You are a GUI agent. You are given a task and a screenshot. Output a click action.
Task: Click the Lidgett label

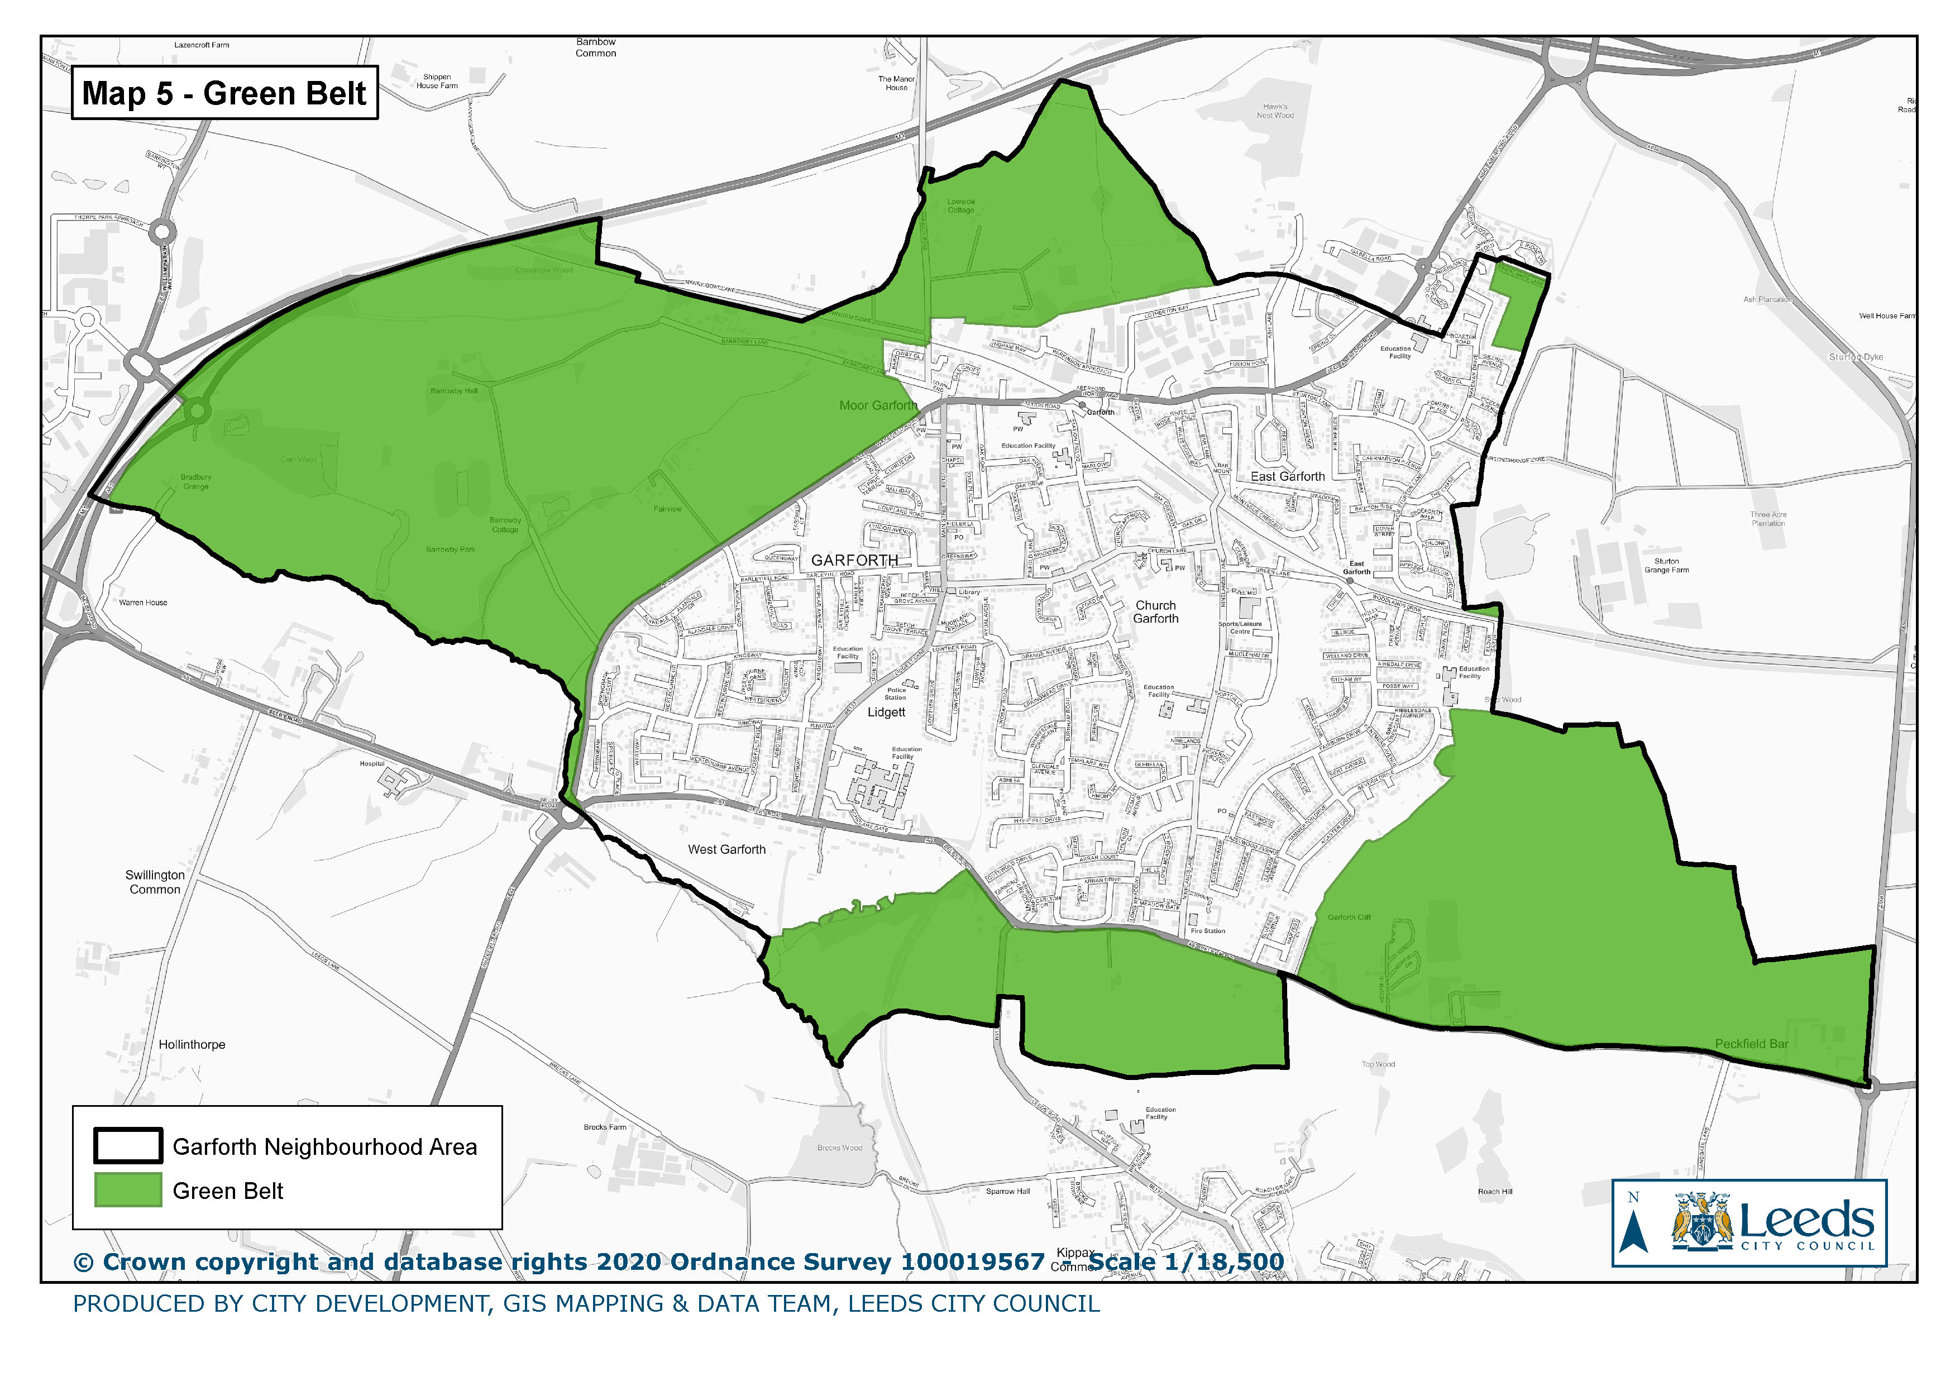[x=886, y=713]
